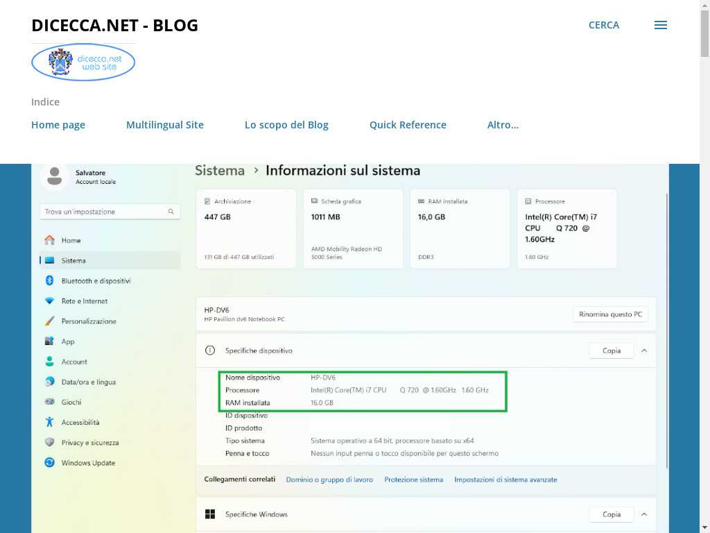Viewport: 710px width, 533px height.
Task: Click the Salvatore user avatar icon
Action: click(54, 176)
